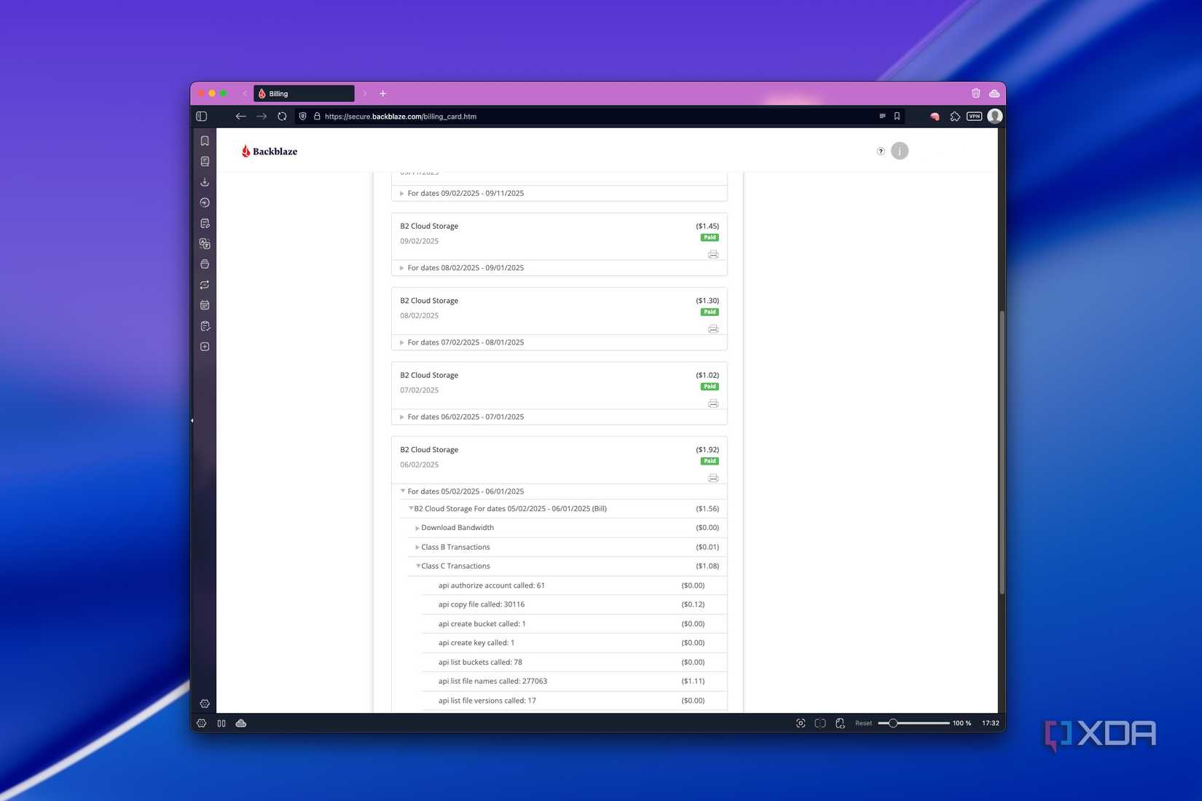The image size is (1202, 801).
Task: Open the Calendar panel icon
Action: 205,305
